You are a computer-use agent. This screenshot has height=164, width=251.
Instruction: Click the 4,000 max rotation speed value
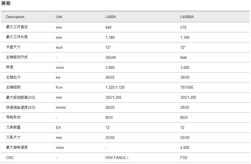[185, 148]
